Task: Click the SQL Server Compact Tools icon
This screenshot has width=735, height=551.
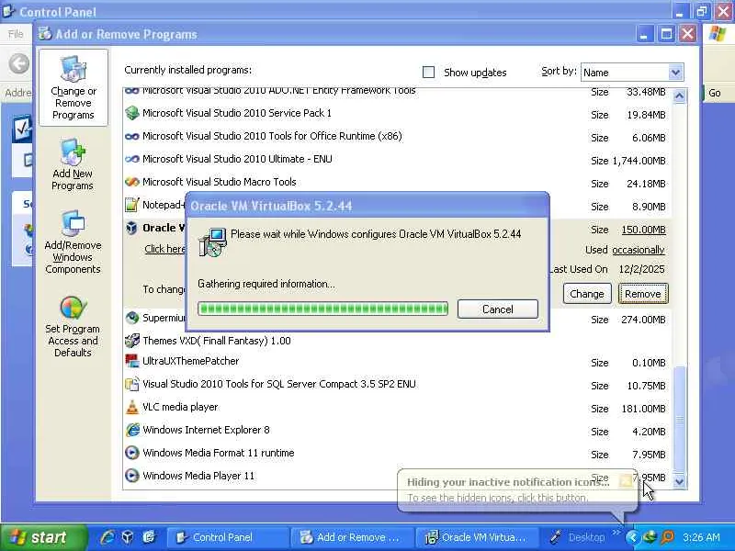Action: 132,384
